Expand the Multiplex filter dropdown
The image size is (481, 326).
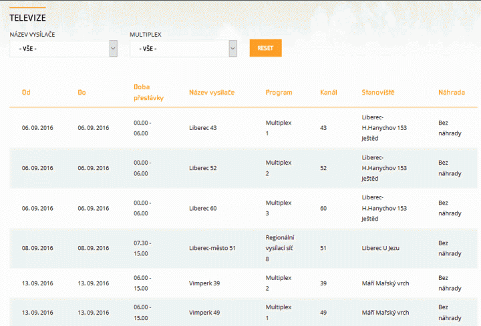coord(183,49)
